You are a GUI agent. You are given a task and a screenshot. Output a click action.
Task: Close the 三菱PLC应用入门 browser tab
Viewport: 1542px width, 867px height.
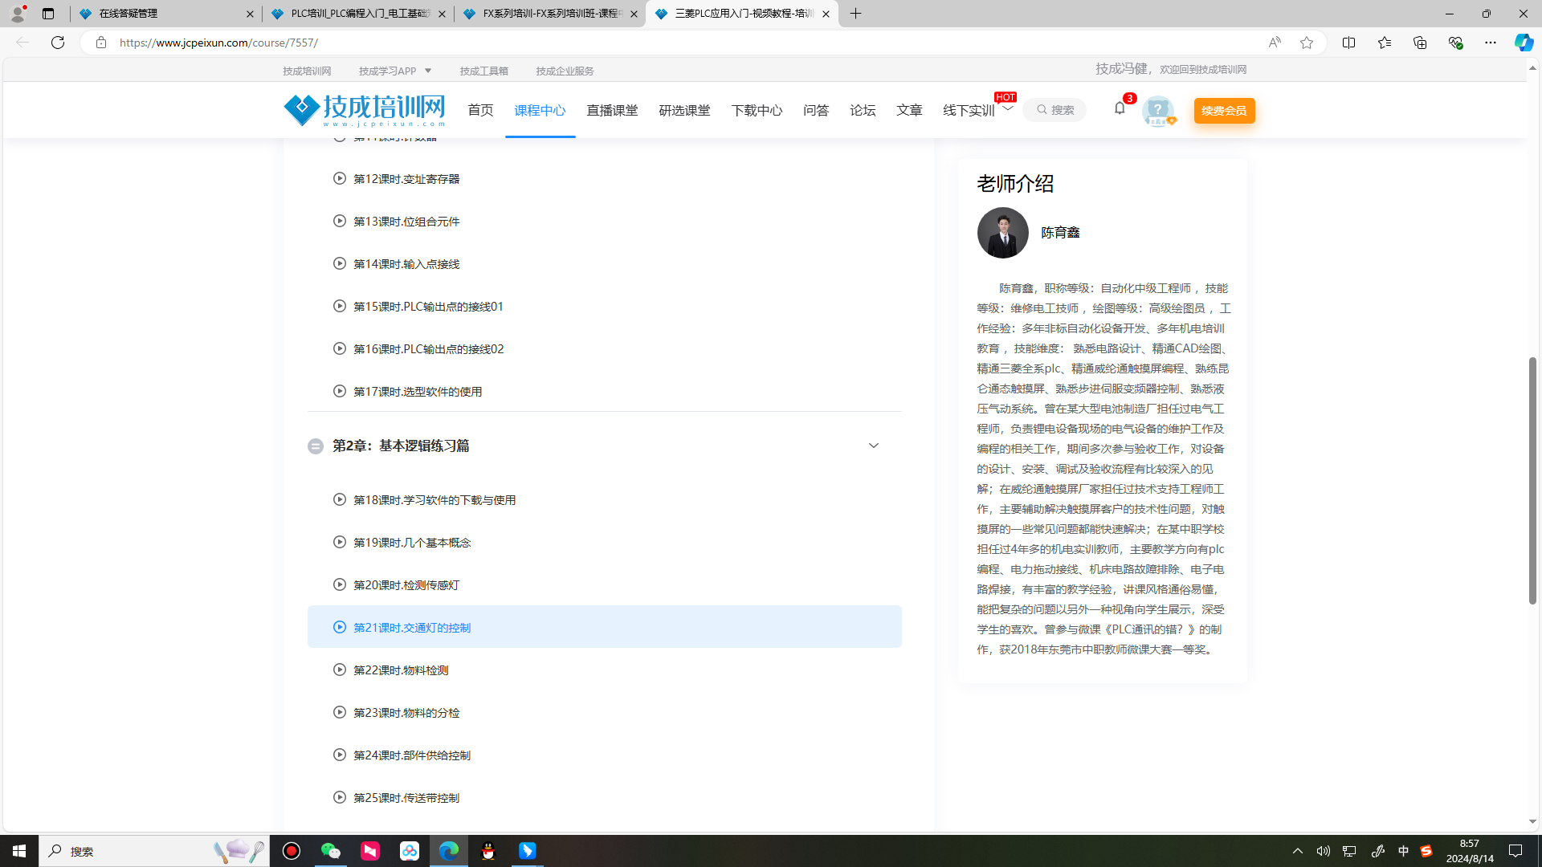tap(826, 14)
